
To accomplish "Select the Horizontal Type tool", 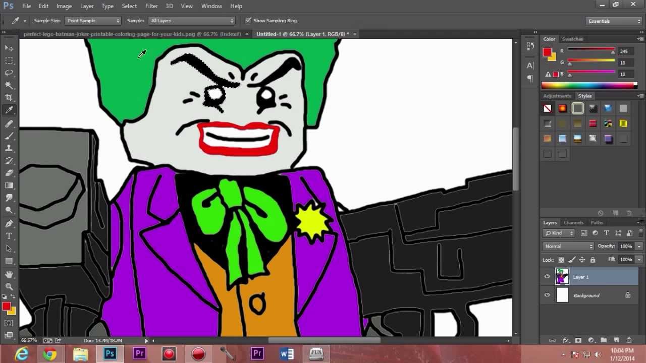I will 9,236.
